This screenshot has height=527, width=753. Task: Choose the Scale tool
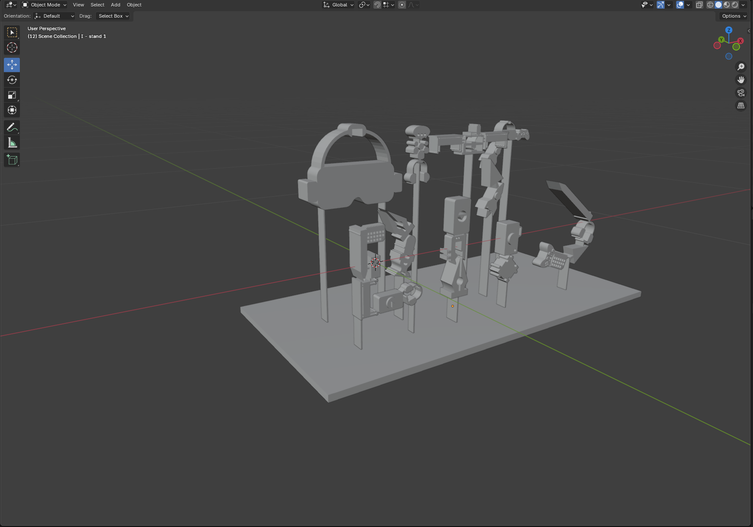12,95
